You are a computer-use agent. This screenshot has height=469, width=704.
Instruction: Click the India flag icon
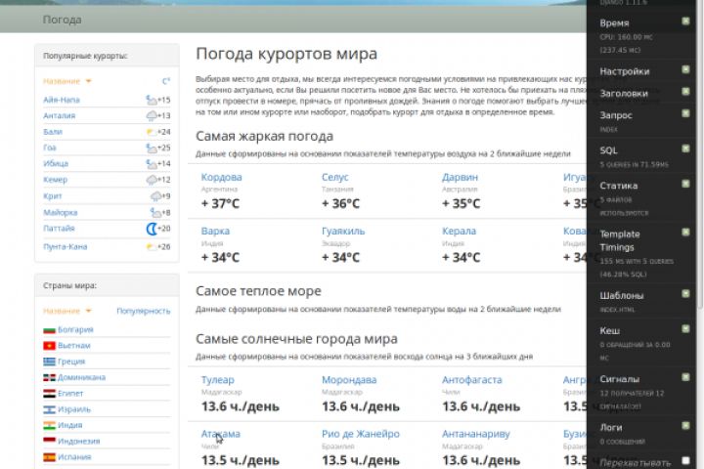(50, 425)
